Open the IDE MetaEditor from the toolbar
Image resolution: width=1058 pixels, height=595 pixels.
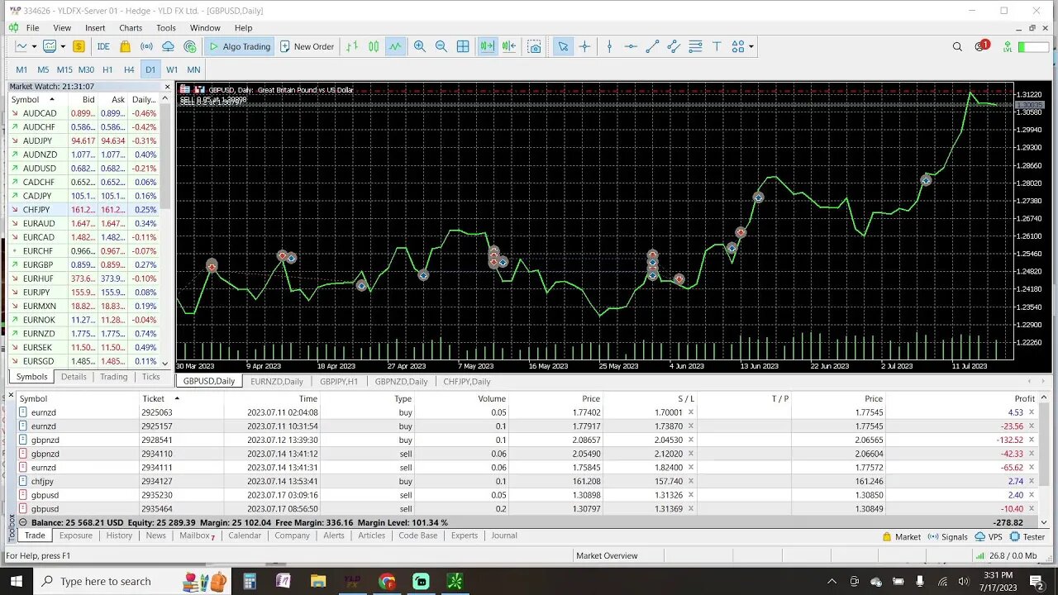103,47
